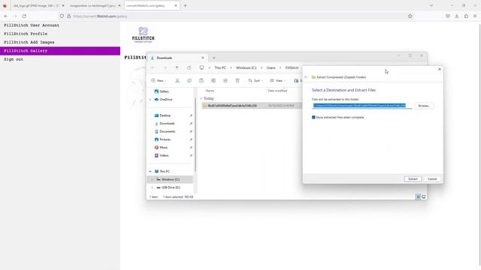Open Pictures in Explorer quick access
Image resolution: width=481 pixels, height=270 pixels.
pos(162,139)
